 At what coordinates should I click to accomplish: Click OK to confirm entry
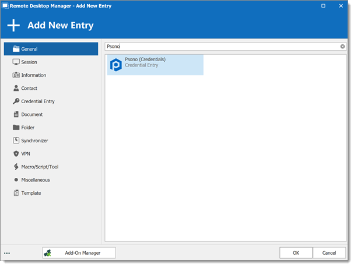pos(296,253)
